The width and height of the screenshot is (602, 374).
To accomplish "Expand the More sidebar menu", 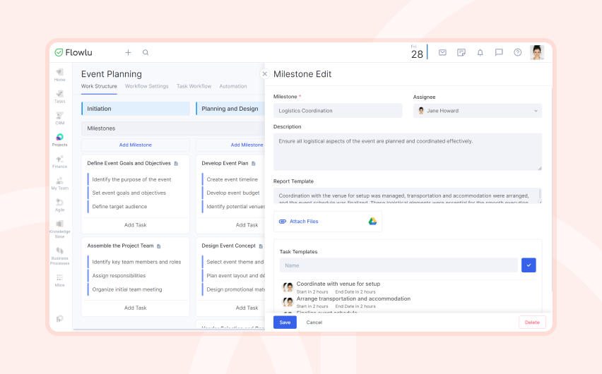I will point(59,280).
